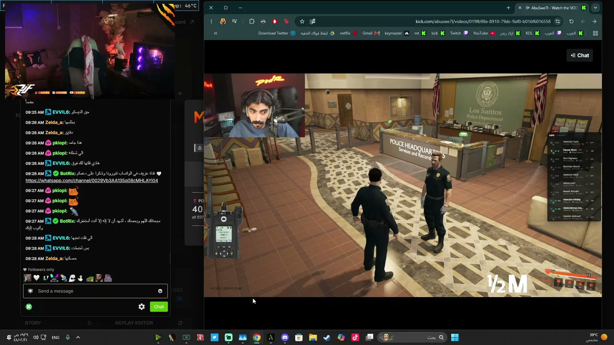Focus the browser address bar URL
Image resolution: width=614 pixels, height=345 pixels.
[x=483, y=21]
